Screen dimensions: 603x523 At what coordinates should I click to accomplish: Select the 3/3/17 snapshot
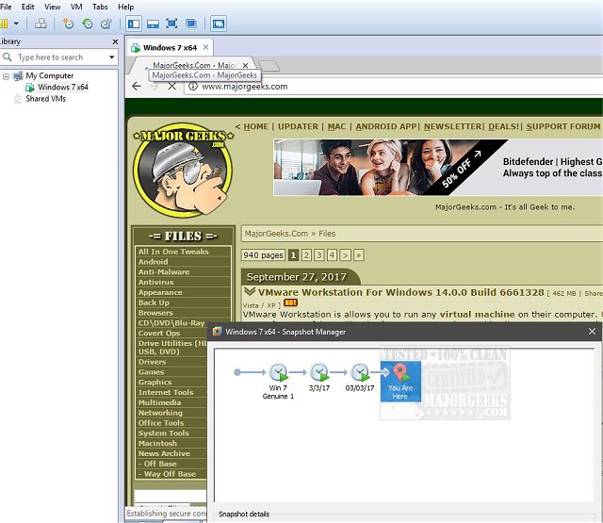coord(319,377)
